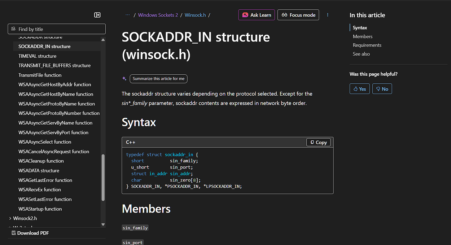Open WSAGetLastError function page
Viewport: 451px width, 245px height.
pyautogui.click(x=45, y=180)
